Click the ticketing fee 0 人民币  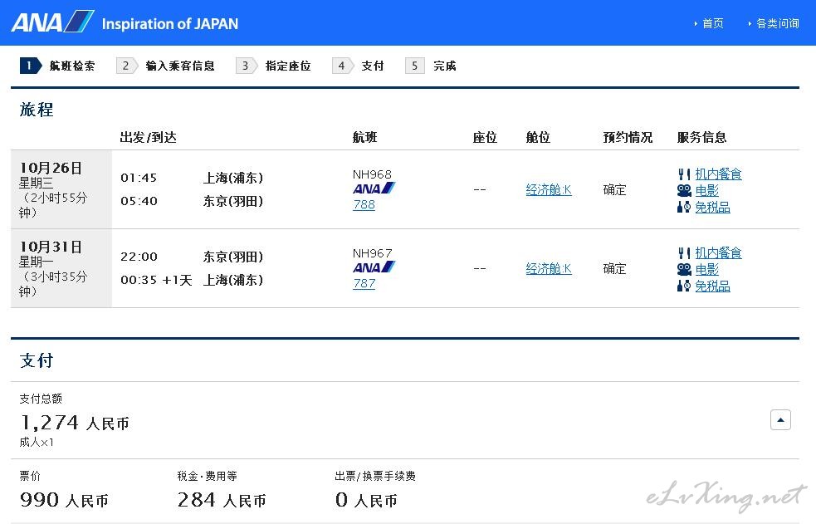click(366, 500)
